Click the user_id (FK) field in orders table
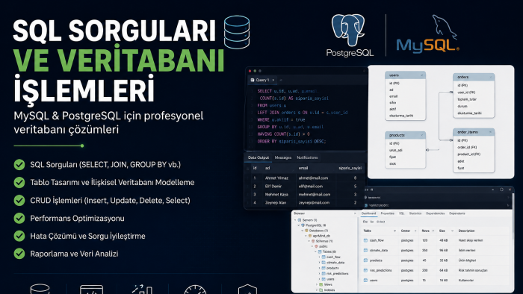Viewport: 523px width, 294px height. pyautogui.click(x=466, y=93)
